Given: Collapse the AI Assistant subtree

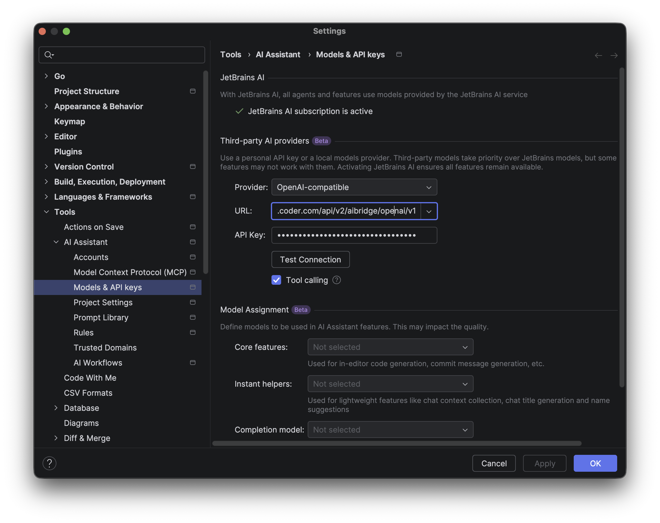Looking at the screenshot, I should pyautogui.click(x=56, y=242).
